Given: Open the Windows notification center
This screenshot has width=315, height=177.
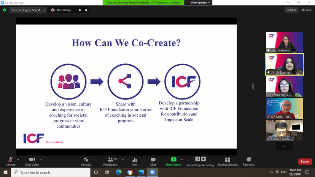Looking at the screenshot, I should pyautogui.click(x=307, y=172).
